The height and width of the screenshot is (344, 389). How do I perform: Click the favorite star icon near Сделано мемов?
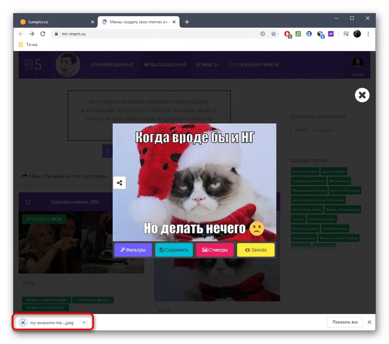tap(28, 202)
